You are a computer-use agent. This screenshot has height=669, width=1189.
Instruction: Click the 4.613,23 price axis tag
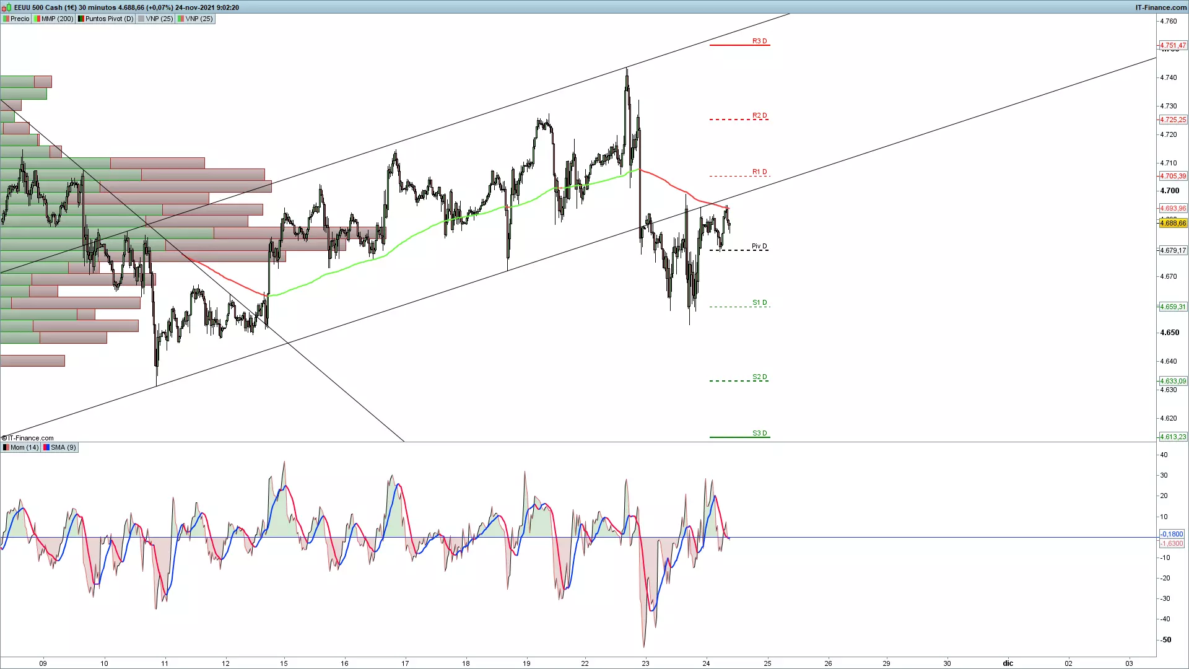[1173, 437]
